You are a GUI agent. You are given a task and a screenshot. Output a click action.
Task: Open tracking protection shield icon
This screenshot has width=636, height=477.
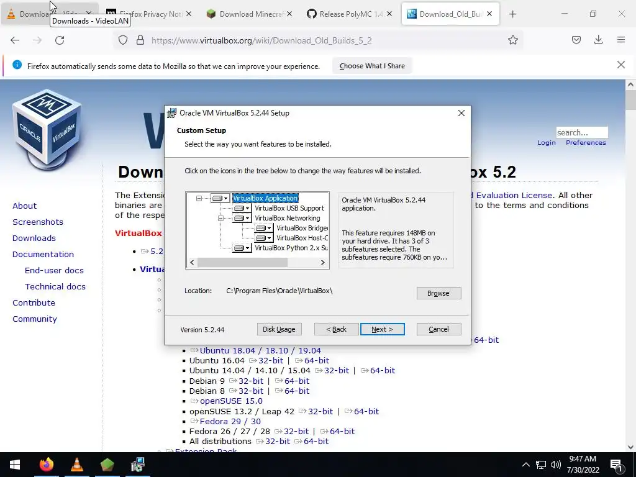(123, 40)
